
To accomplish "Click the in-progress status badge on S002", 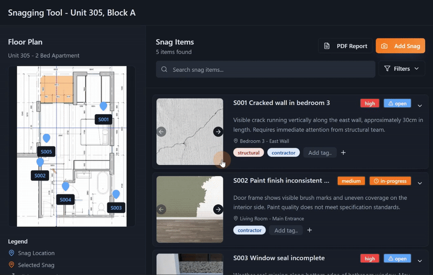I will click(x=390, y=181).
